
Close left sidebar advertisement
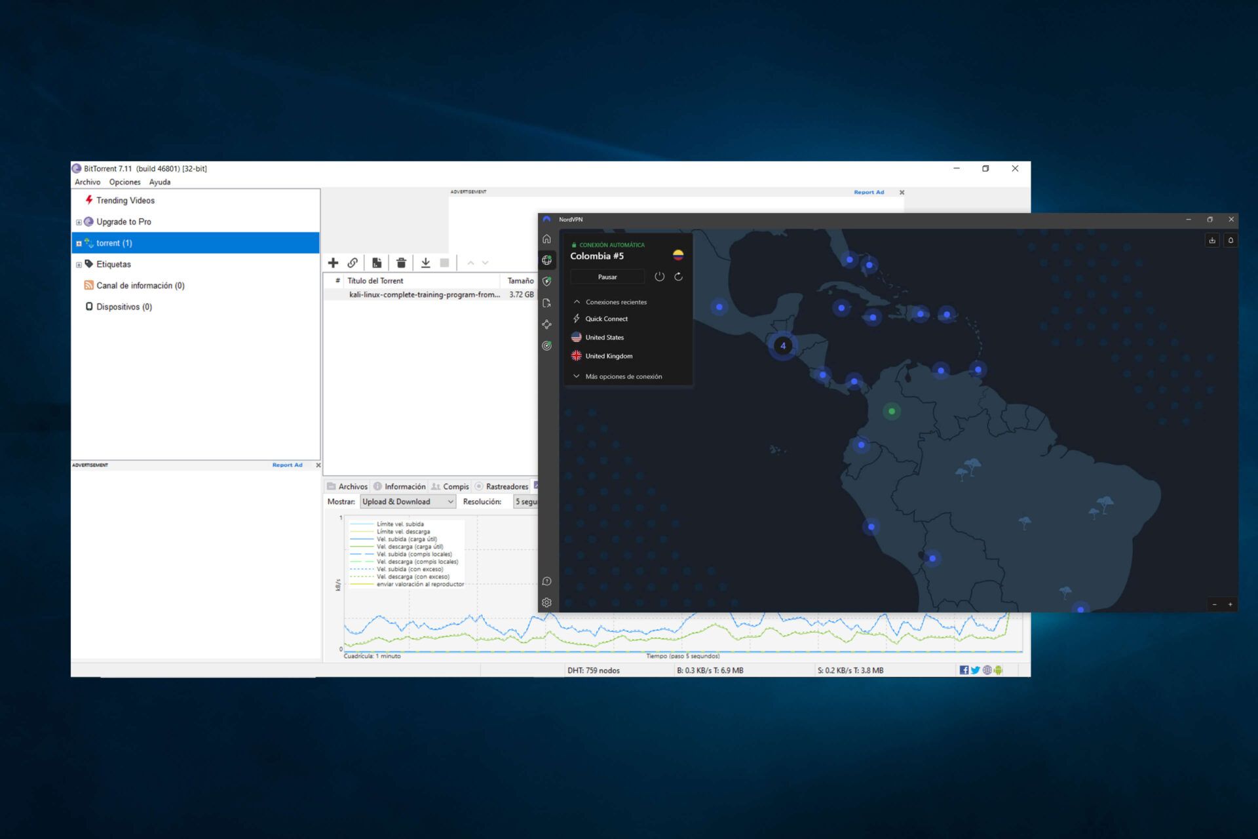[318, 465]
